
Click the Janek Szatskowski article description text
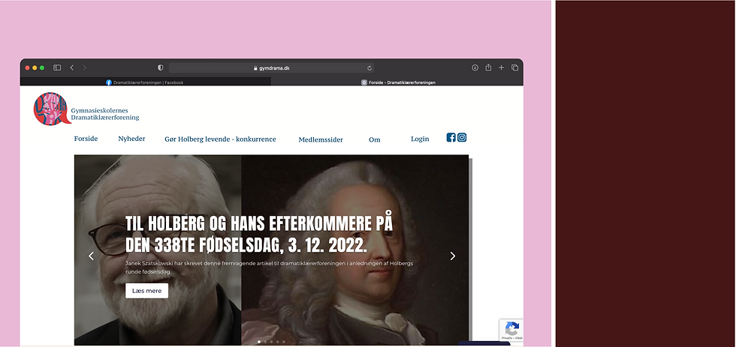point(269,268)
